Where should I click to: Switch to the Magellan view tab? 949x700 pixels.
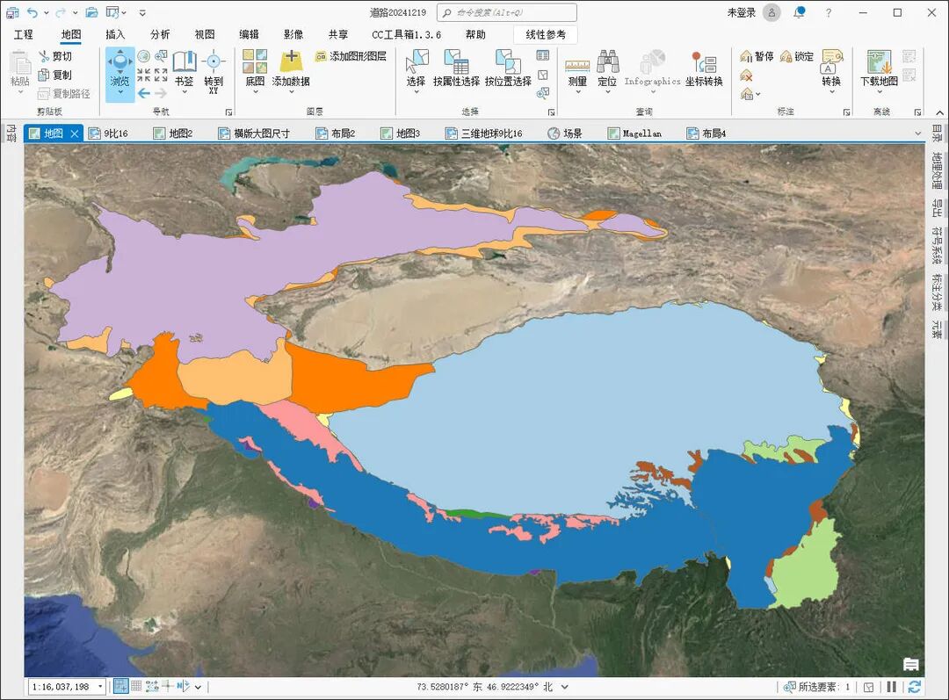(635, 134)
